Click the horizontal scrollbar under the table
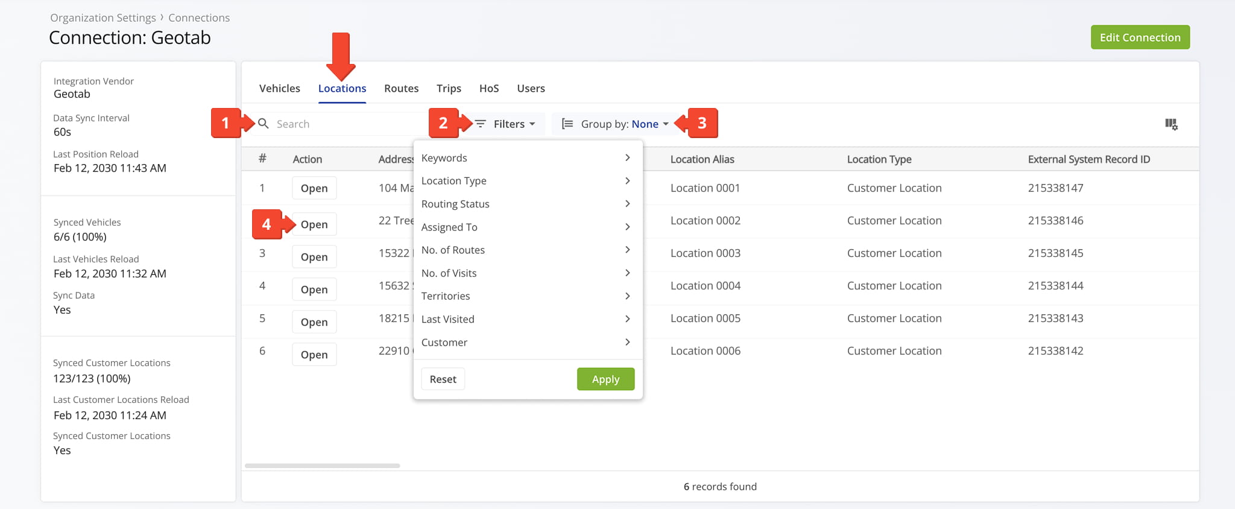This screenshot has height=509, width=1235. (322, 466)
